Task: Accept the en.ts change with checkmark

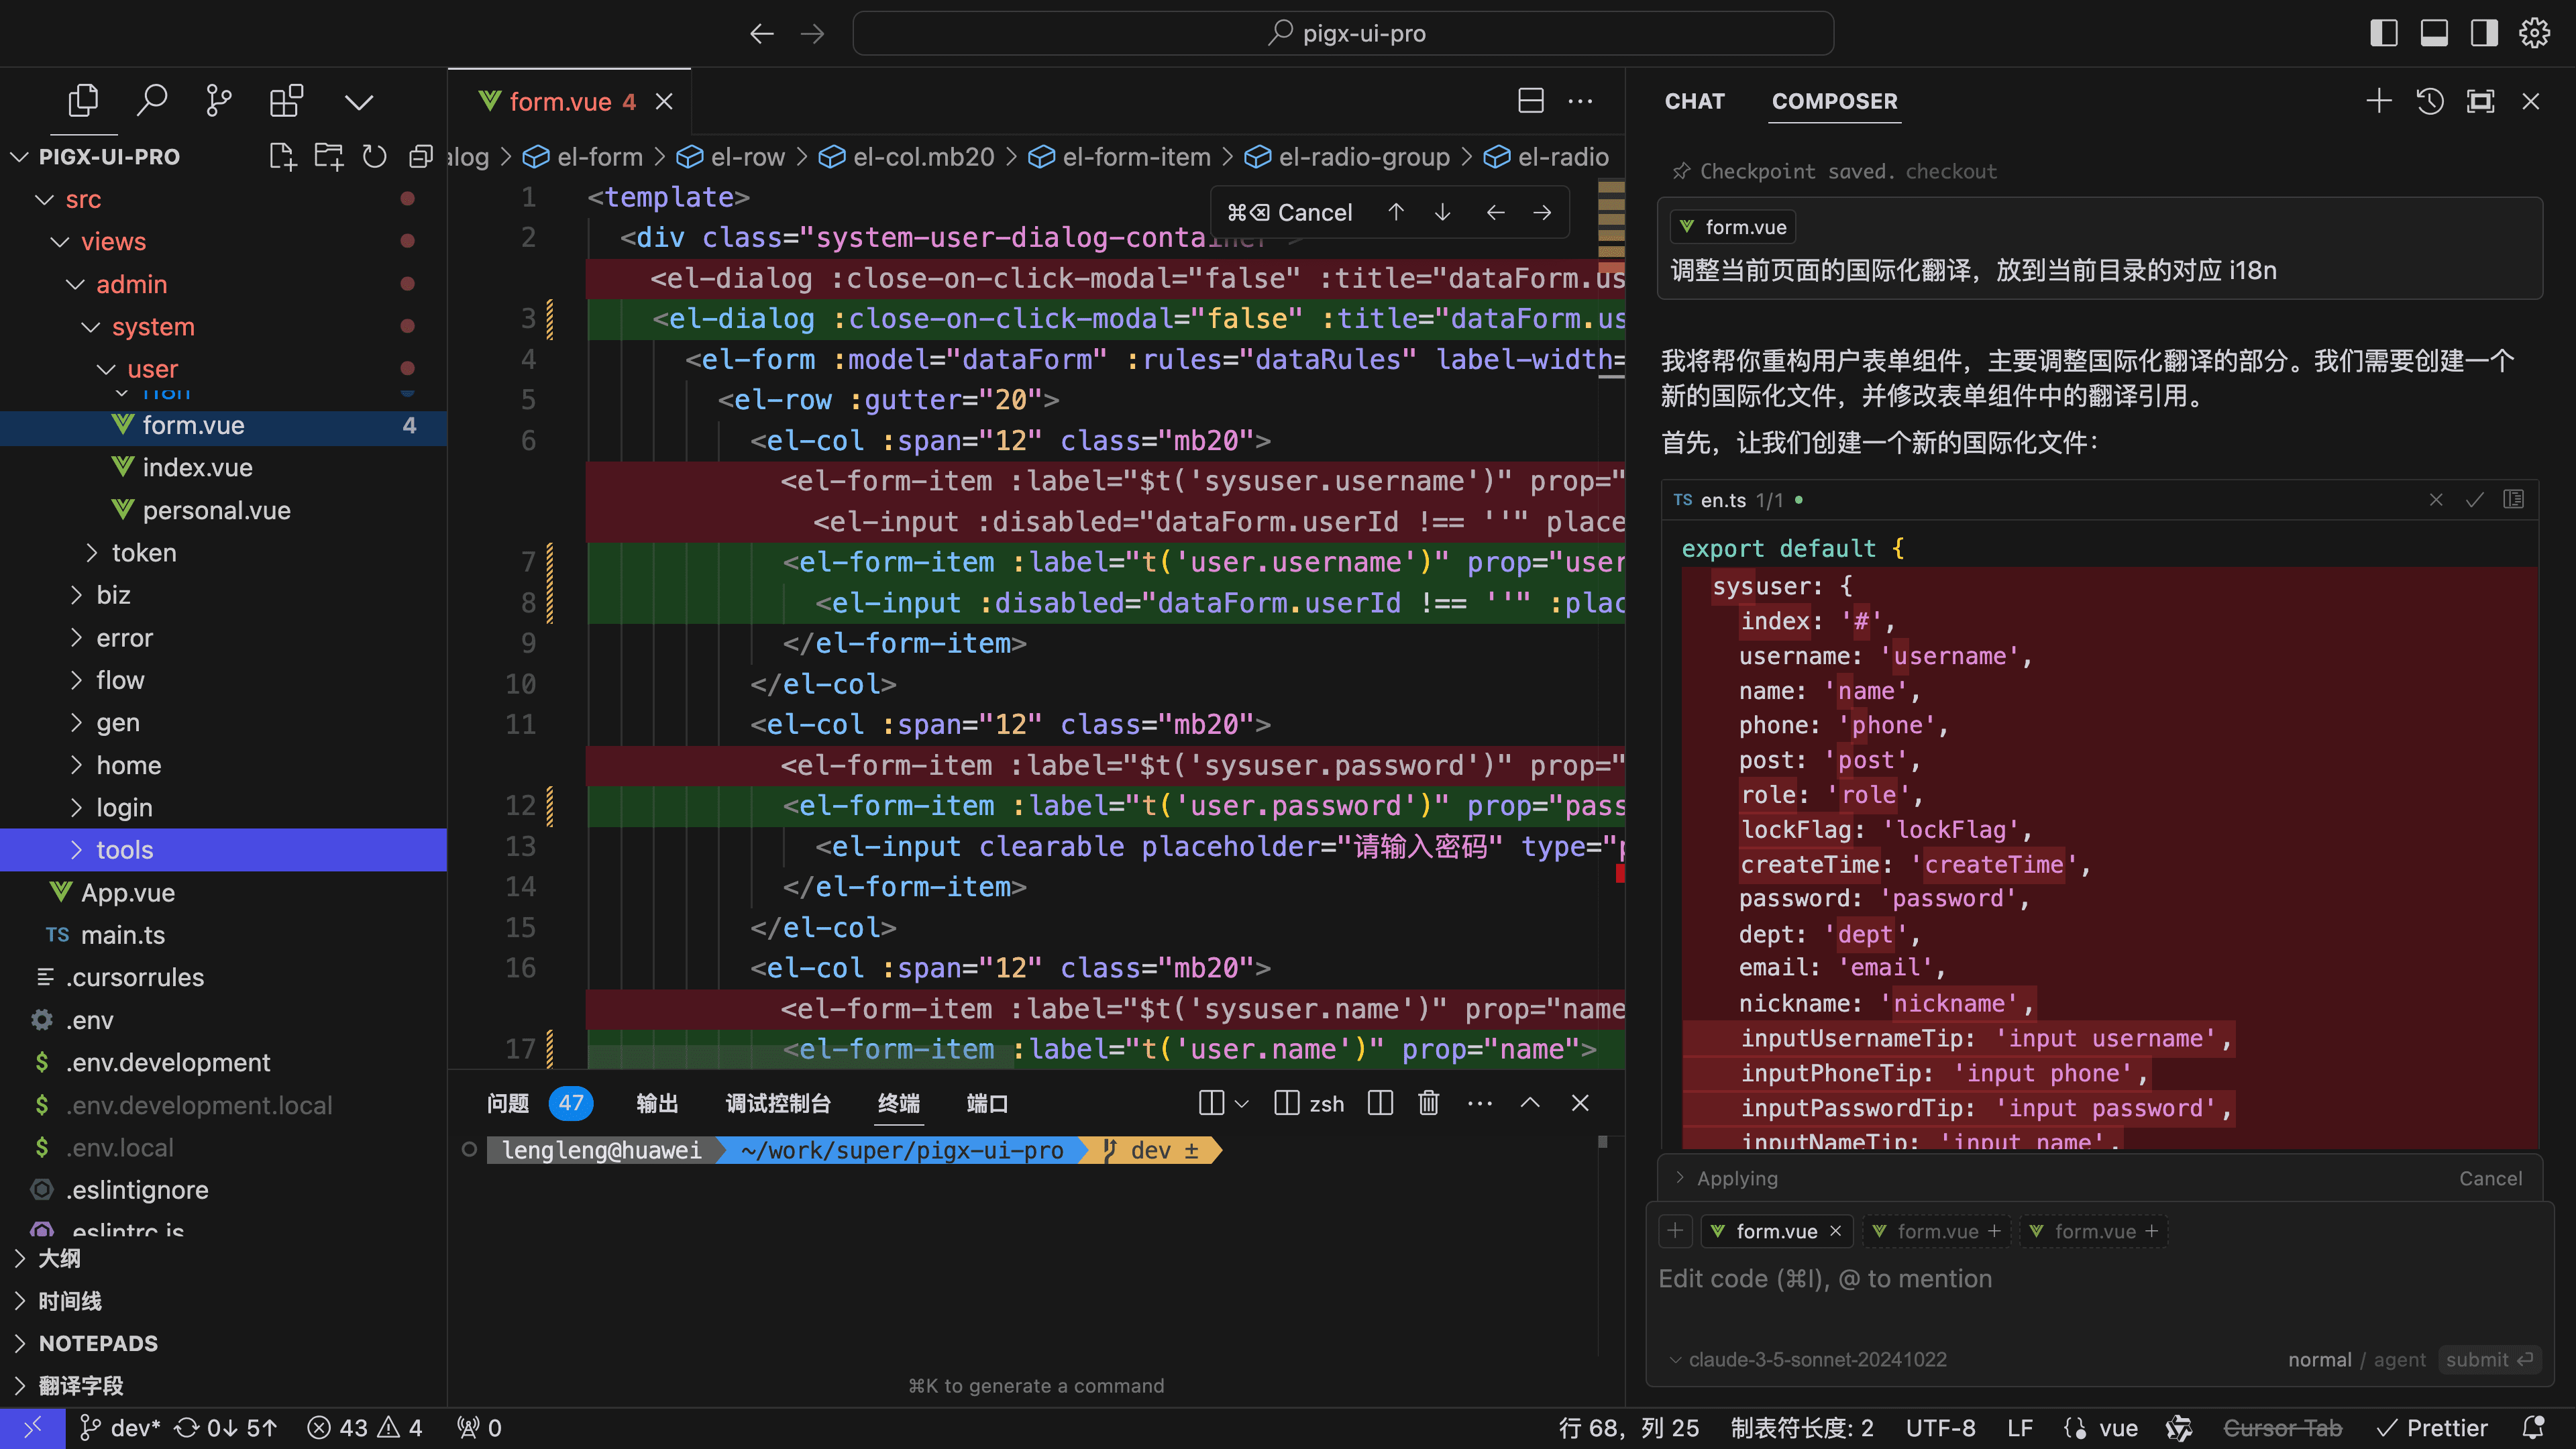Action: [x=2475, y=500]
